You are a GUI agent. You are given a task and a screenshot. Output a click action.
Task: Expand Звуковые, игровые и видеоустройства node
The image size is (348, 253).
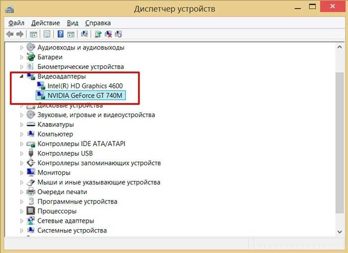click(21, 115)
